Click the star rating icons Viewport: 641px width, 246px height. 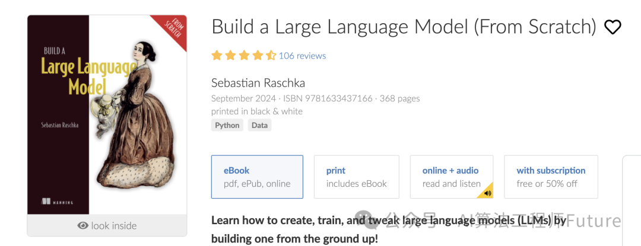point(244,56)
